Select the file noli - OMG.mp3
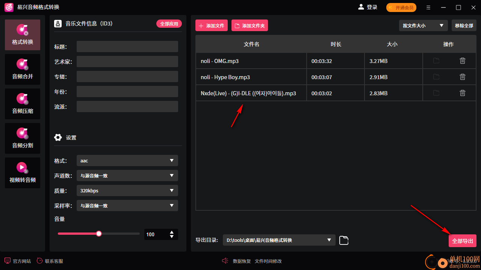This screenshot has height=270, width=481. click(251, 61)
